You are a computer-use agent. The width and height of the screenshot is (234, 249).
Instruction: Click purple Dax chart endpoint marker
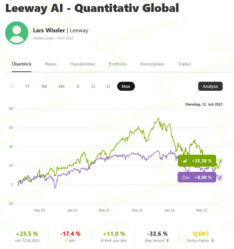(x=221, y=177)
